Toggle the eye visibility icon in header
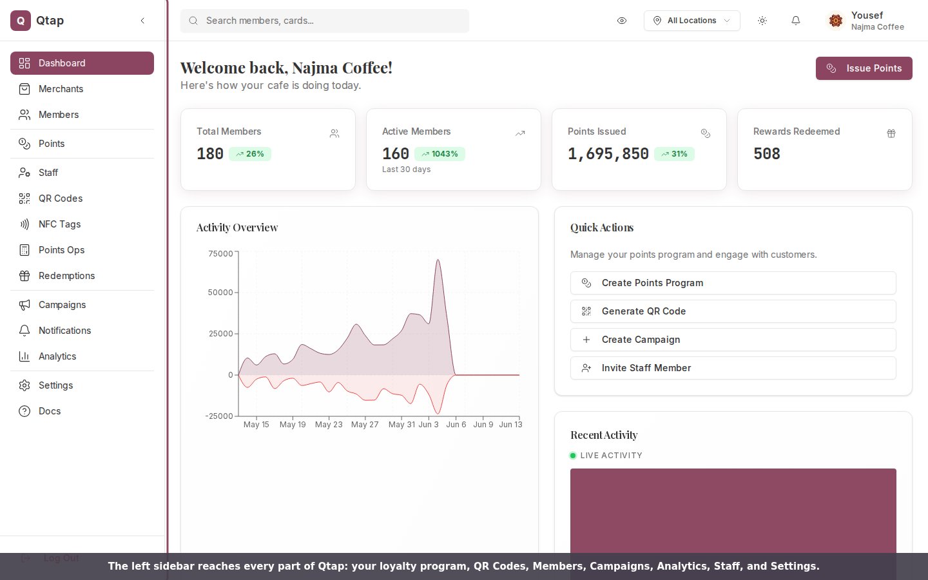Viewport: 928px width, 580px height. tap(622, 21)
